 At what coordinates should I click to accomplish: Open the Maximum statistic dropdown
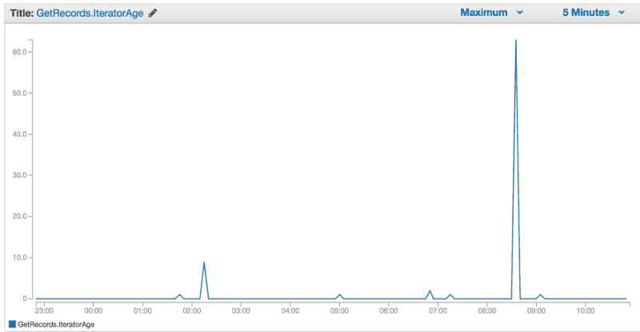coord(490,13)
